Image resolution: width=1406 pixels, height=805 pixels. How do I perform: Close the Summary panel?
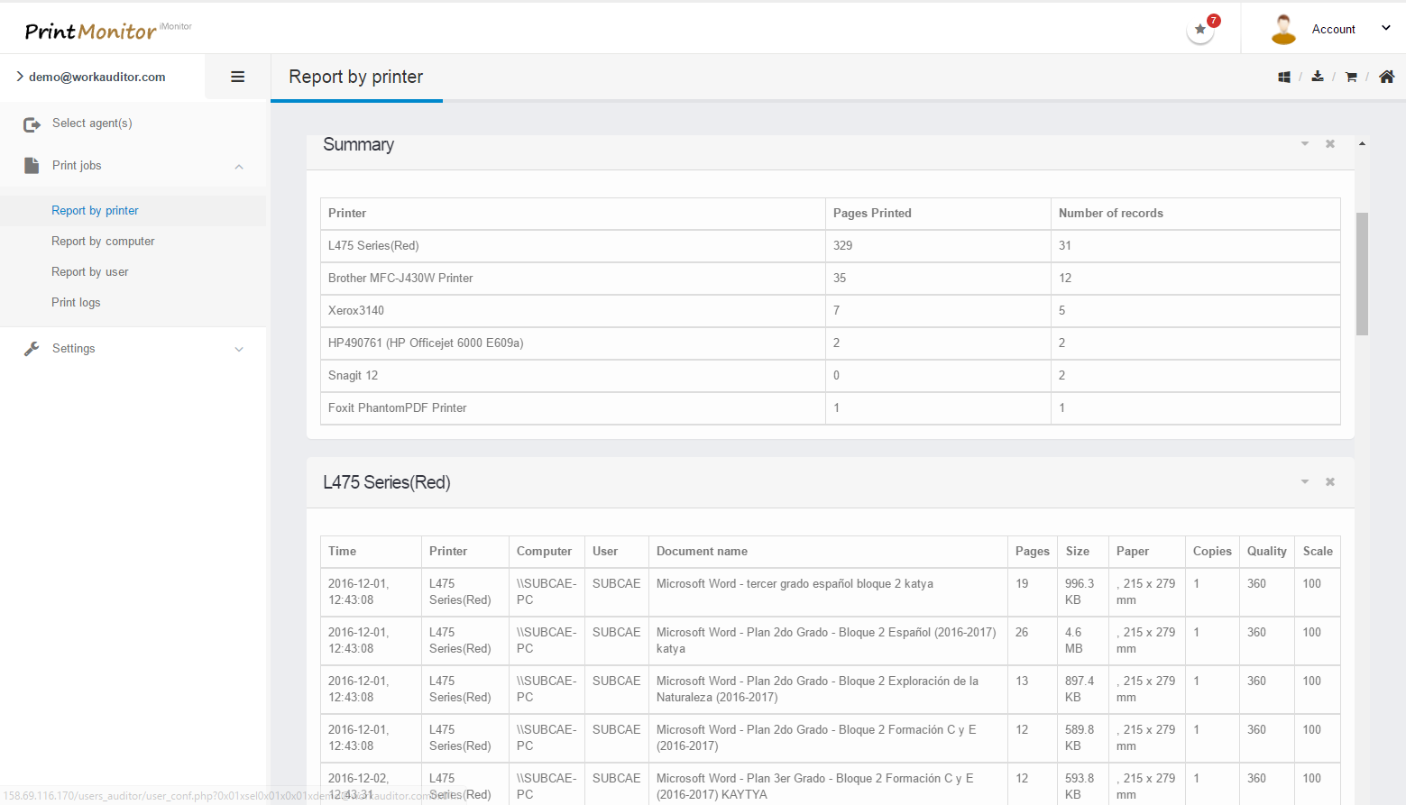click(1330, 144)
